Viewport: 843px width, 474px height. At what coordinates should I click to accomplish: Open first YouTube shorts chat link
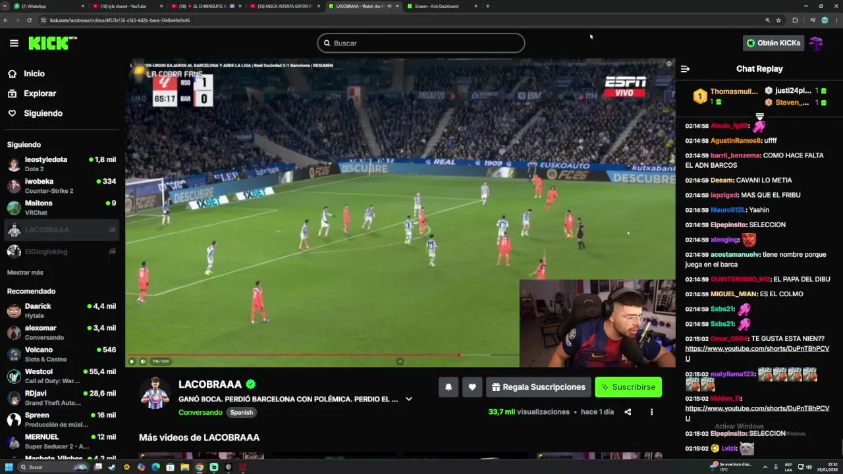pos(757,354)
